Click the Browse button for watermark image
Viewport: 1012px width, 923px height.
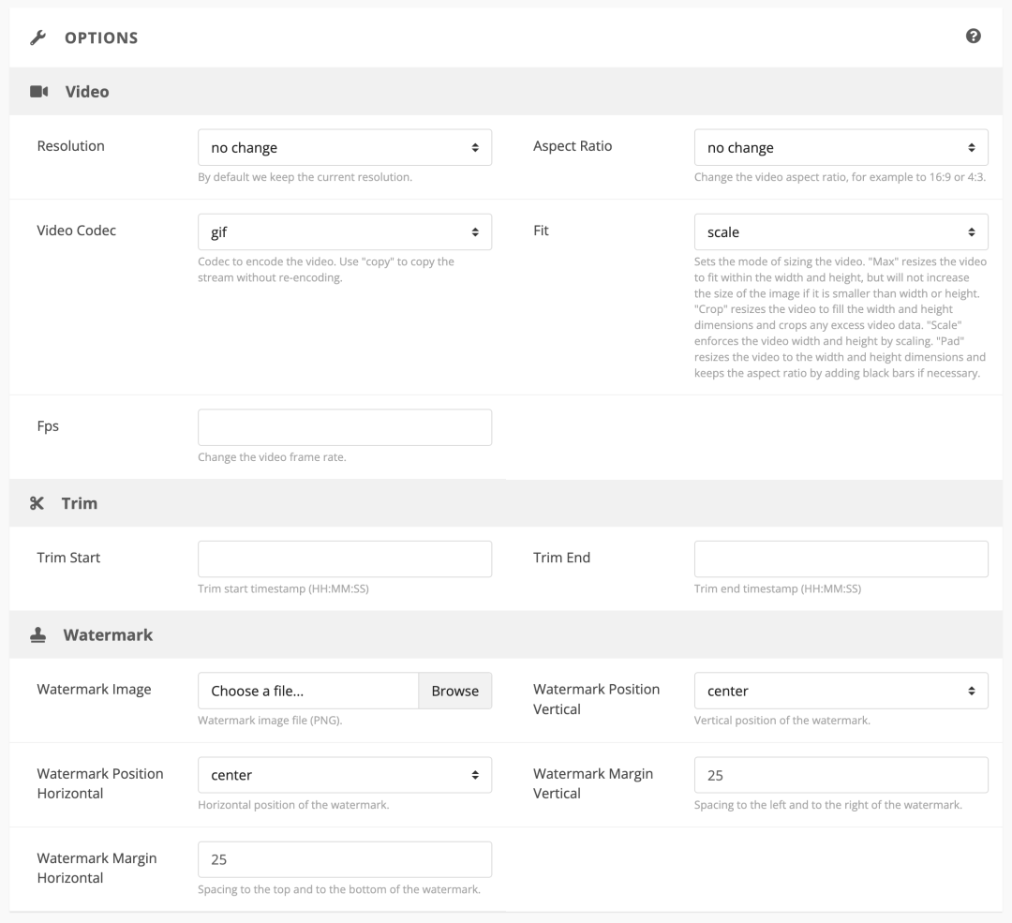pyautogui.click(x=454, y=691)
